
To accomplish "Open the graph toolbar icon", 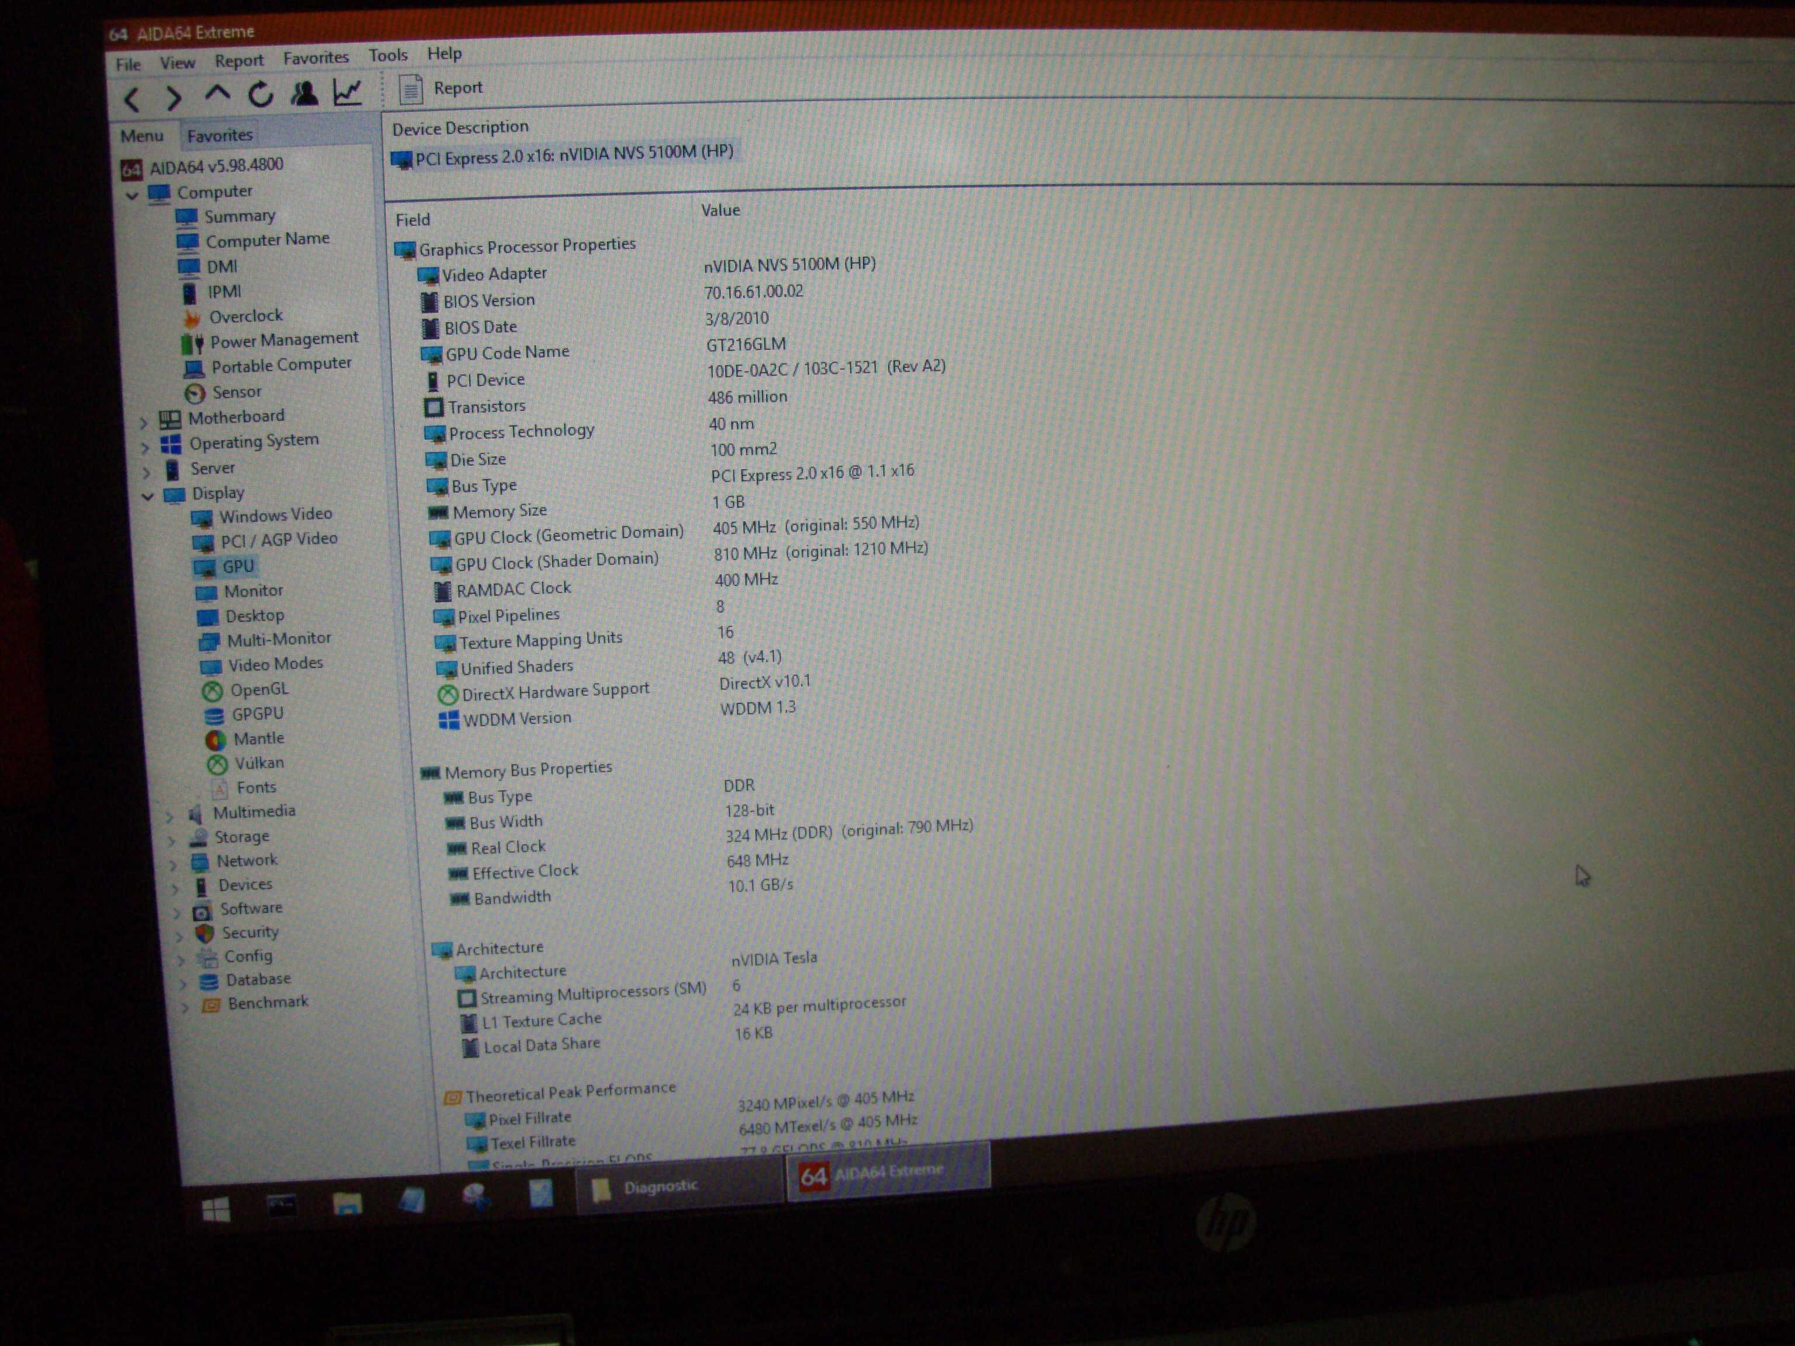I will pyautogui.click(x=347, y=92).
